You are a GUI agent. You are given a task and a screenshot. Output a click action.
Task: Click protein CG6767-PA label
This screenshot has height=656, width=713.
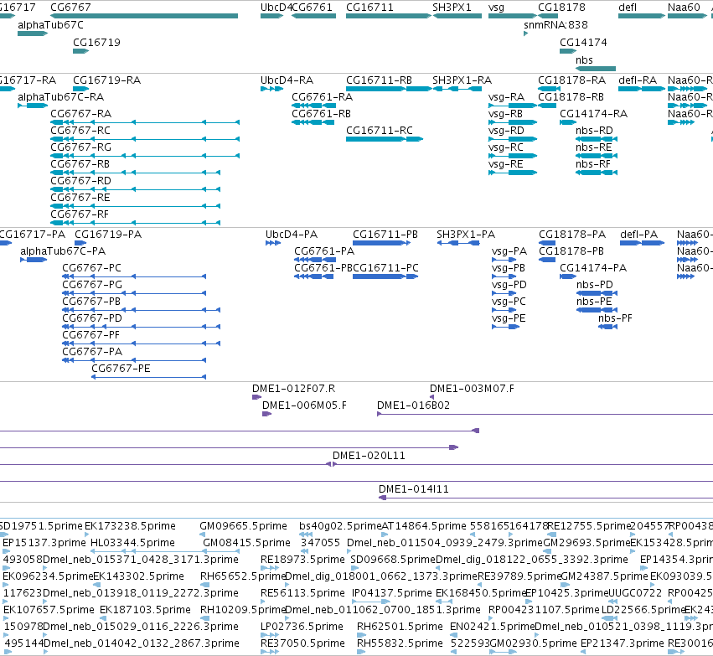pos(92,352)
